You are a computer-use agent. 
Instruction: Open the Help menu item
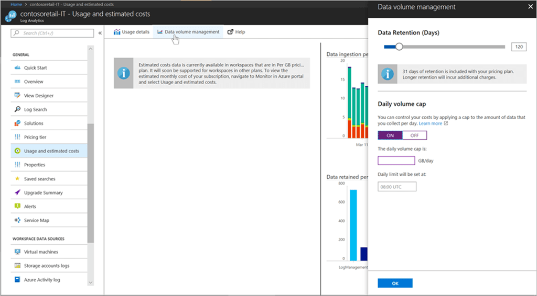point(237,32)
